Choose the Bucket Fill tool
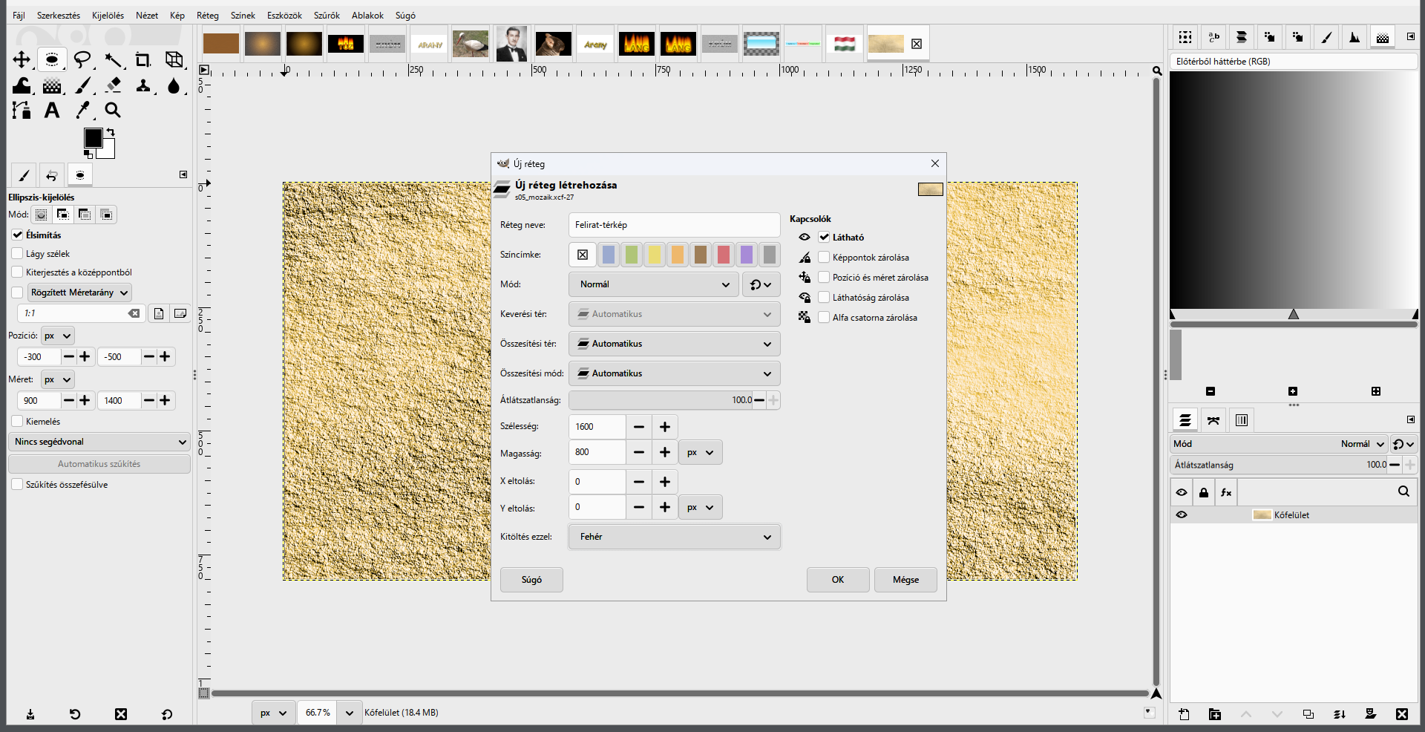The width and height of the screenshot is (1425, 732). (x=22, y=85)
